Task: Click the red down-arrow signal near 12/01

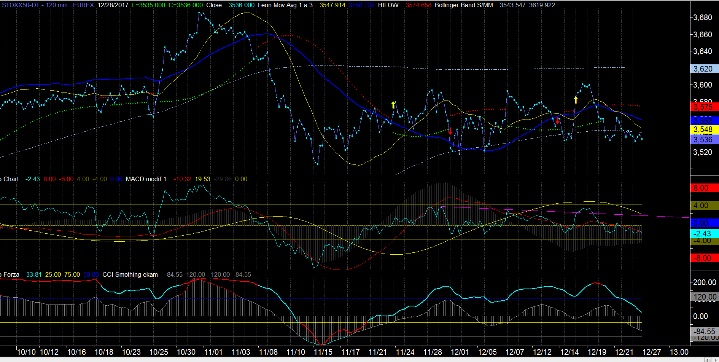Action: pos(450,131)
